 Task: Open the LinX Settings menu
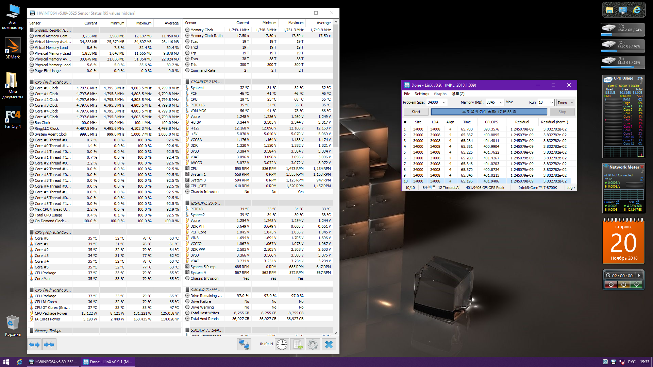(422, 94)
